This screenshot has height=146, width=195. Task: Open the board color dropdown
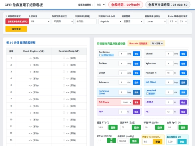(x=100, y=5)
